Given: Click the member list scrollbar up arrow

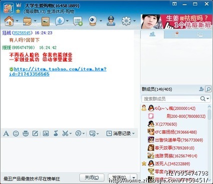Looking at the screenshot, I should (x=210, y=106).
